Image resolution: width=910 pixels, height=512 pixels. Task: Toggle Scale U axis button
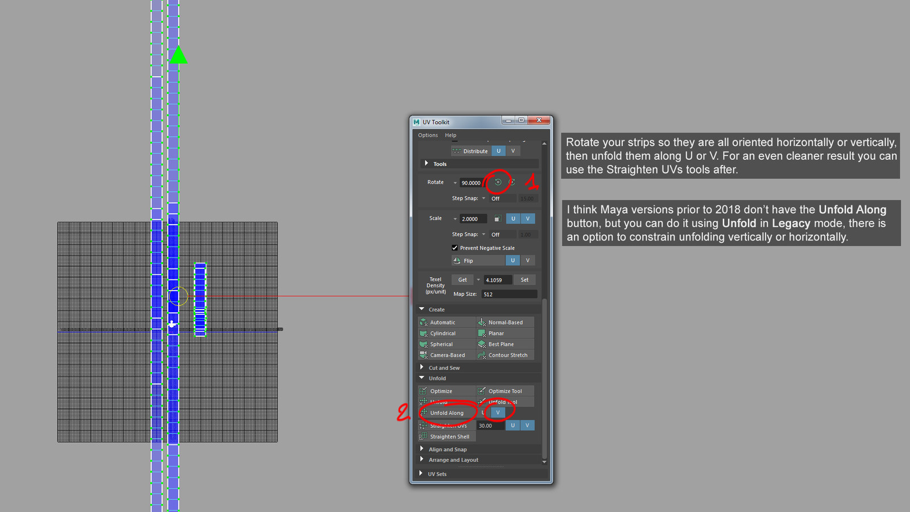[x=513, y=218]
